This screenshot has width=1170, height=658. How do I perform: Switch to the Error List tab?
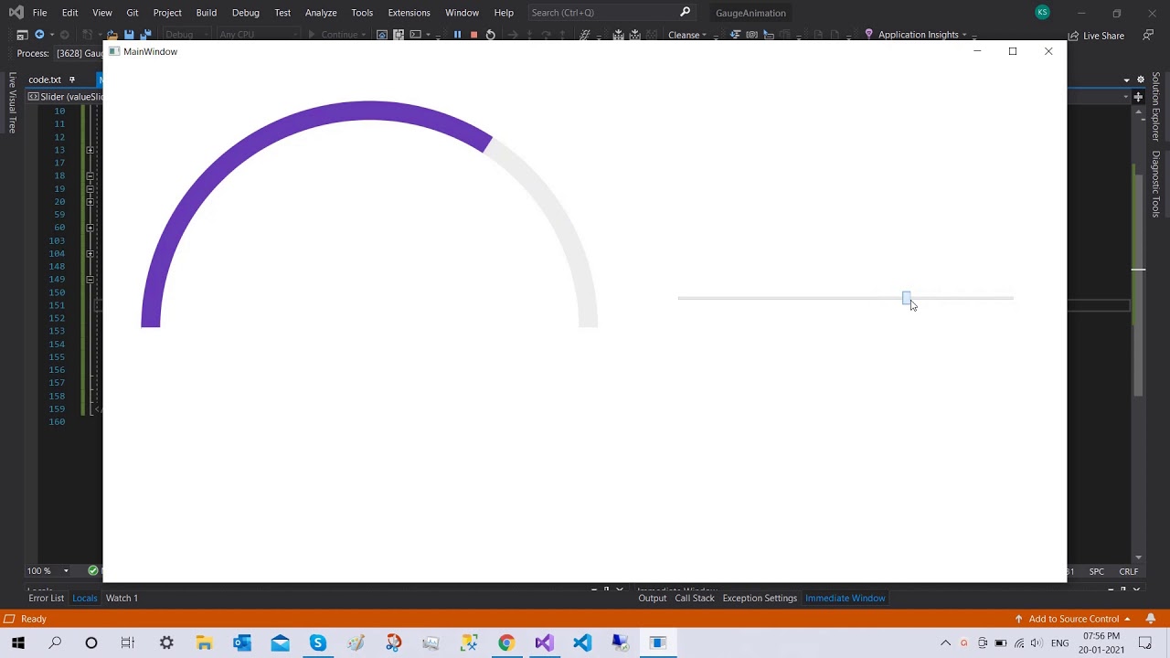pos(46,598)
